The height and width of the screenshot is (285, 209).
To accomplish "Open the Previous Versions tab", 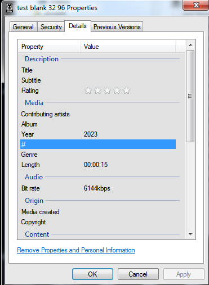I will (x=117, y=27).
